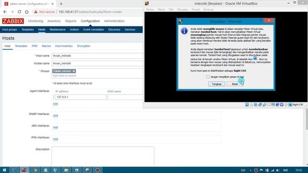
Task: Click the hard disk icon in VirtualBox status bar
Action: click(x=247, y=105)
